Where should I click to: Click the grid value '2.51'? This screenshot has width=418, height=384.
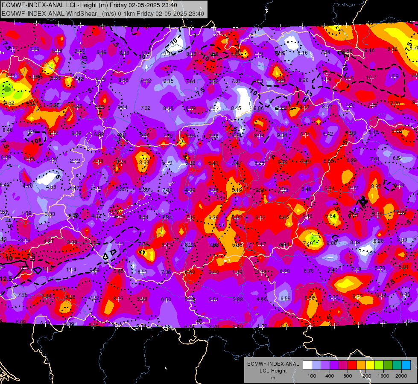[213, 300]
